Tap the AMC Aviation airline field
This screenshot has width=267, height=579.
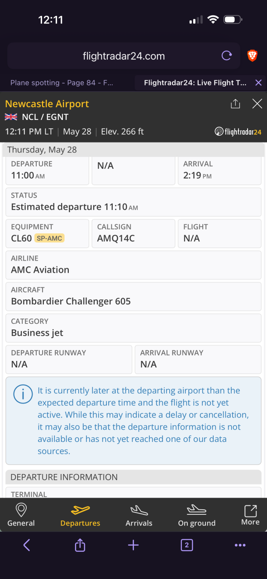133,265
